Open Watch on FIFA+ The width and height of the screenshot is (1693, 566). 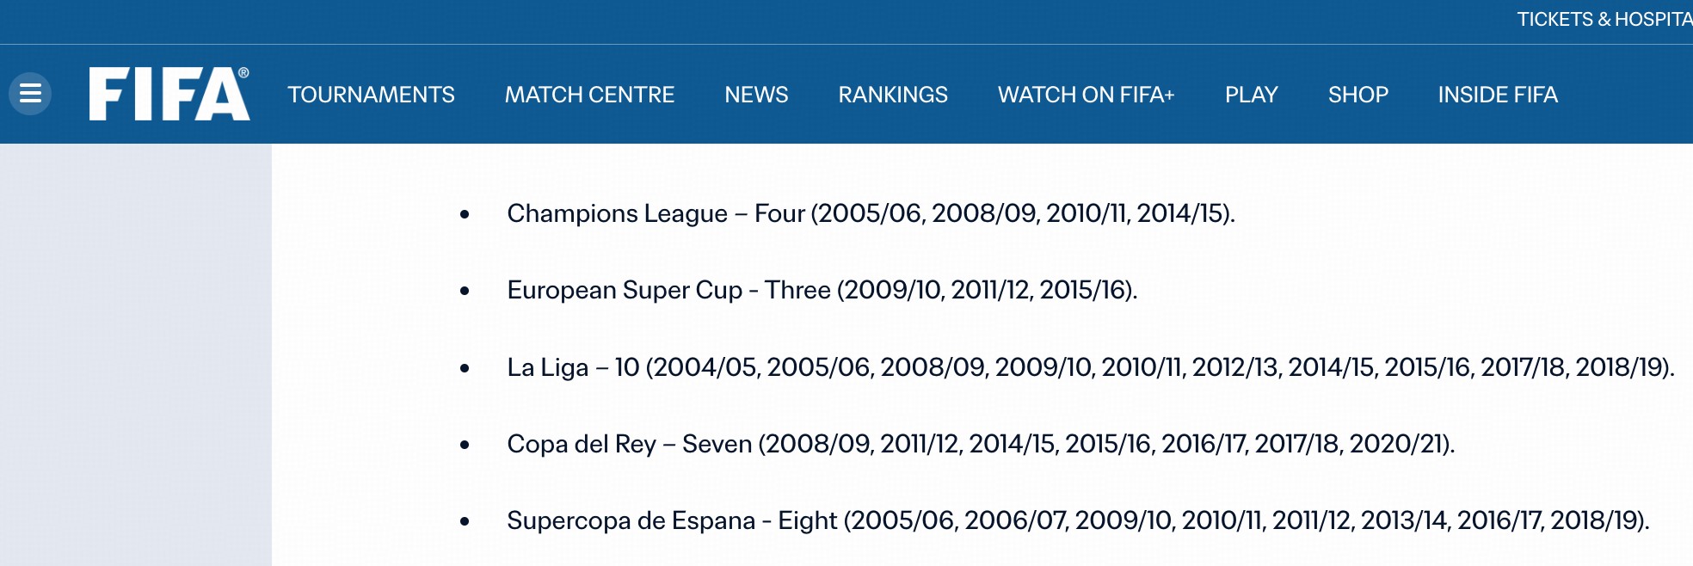click(x=1086, y=95)
